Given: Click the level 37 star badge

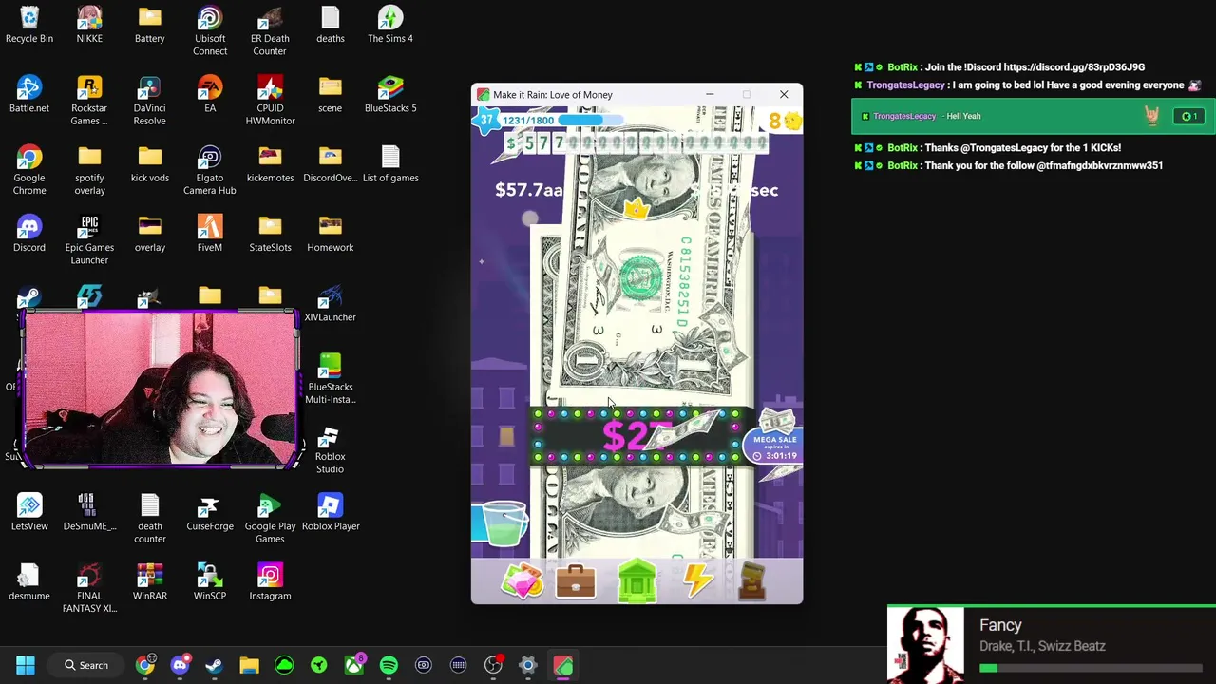Looking at the screenshot, I should (486, 120).
